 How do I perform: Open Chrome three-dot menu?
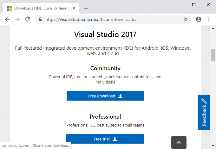[x=209, y=19]
